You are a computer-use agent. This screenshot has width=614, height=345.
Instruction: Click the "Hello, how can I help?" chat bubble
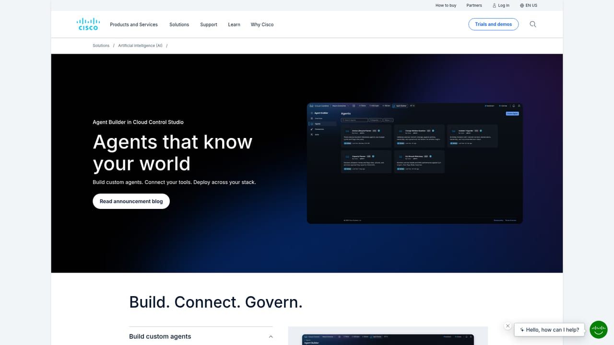(549, 330)
